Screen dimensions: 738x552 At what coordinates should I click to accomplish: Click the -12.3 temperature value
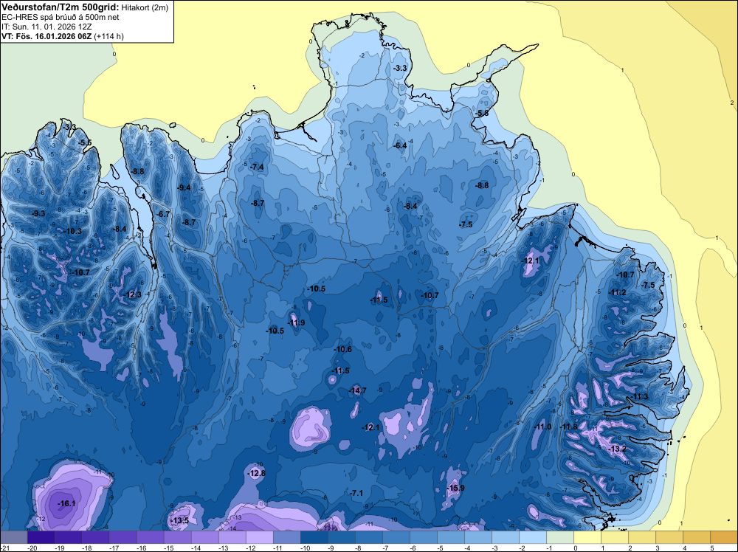133,294
